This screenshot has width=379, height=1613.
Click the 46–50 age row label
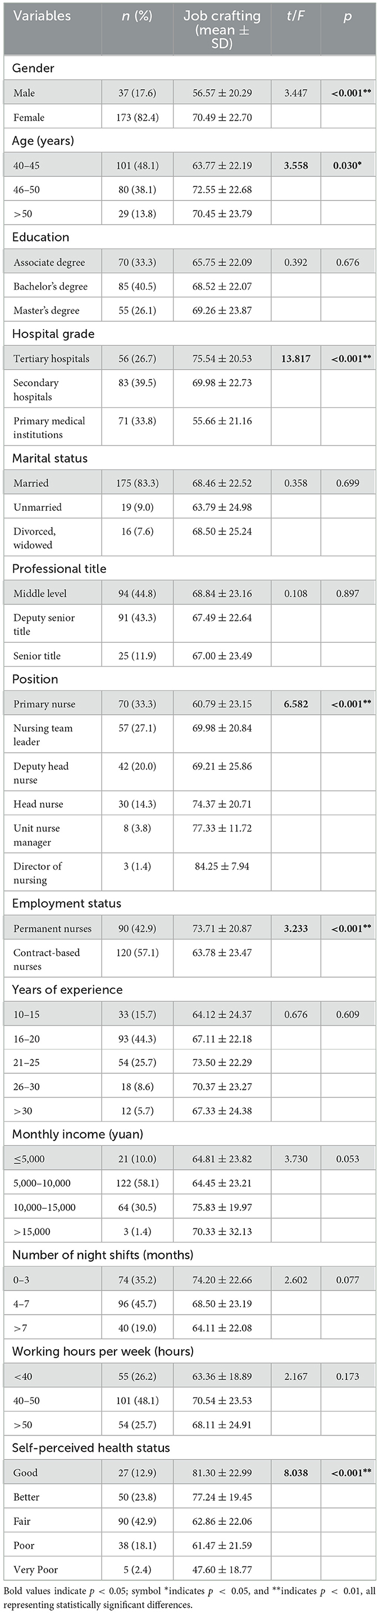(27, 189)
